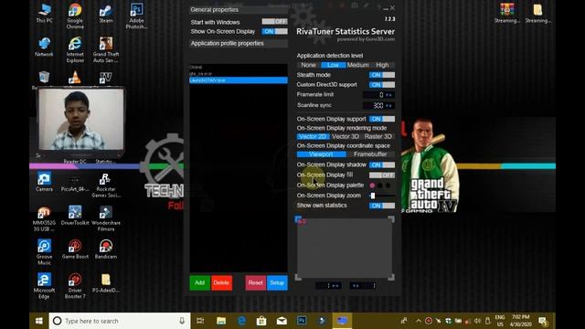Select Raster 3D rendering mode
Image resolution: width=585 pixels, height=329 pixels.
(378, 136)
